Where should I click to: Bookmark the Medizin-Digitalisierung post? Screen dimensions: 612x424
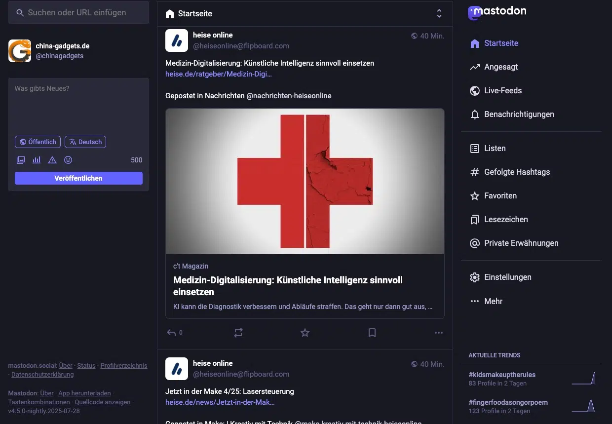click(372, 333)
